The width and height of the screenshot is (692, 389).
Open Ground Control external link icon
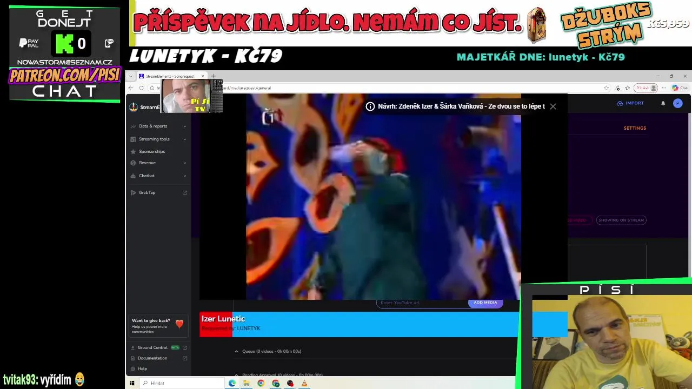click(185, 348)
